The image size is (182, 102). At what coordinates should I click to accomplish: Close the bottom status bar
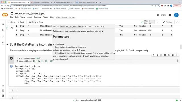click(x=180, y=100)
